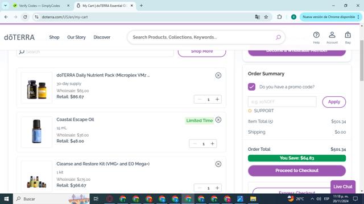The width and height of the screenshot is (364, 204).
Task: Open the Shop menu
Action: click(54, 37)
